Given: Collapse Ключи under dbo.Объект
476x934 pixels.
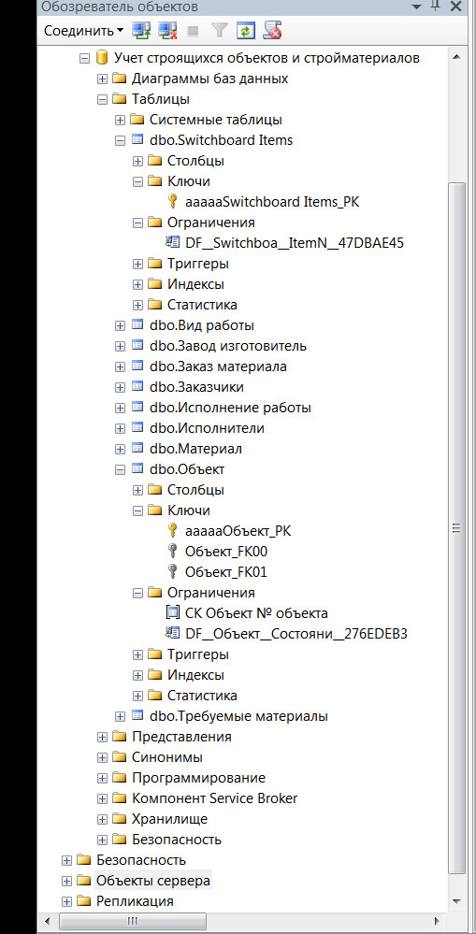Looking at the screenshot, I should coord(137,511).
